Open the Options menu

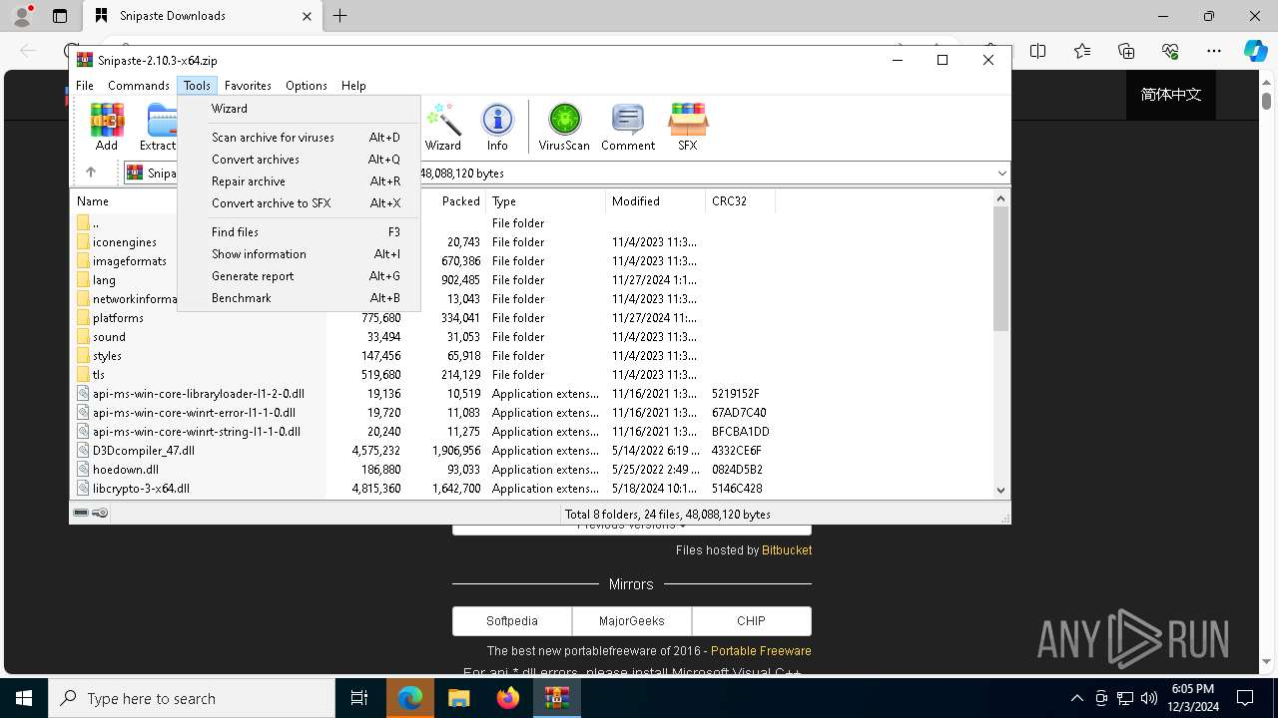[x=307, y=86]
